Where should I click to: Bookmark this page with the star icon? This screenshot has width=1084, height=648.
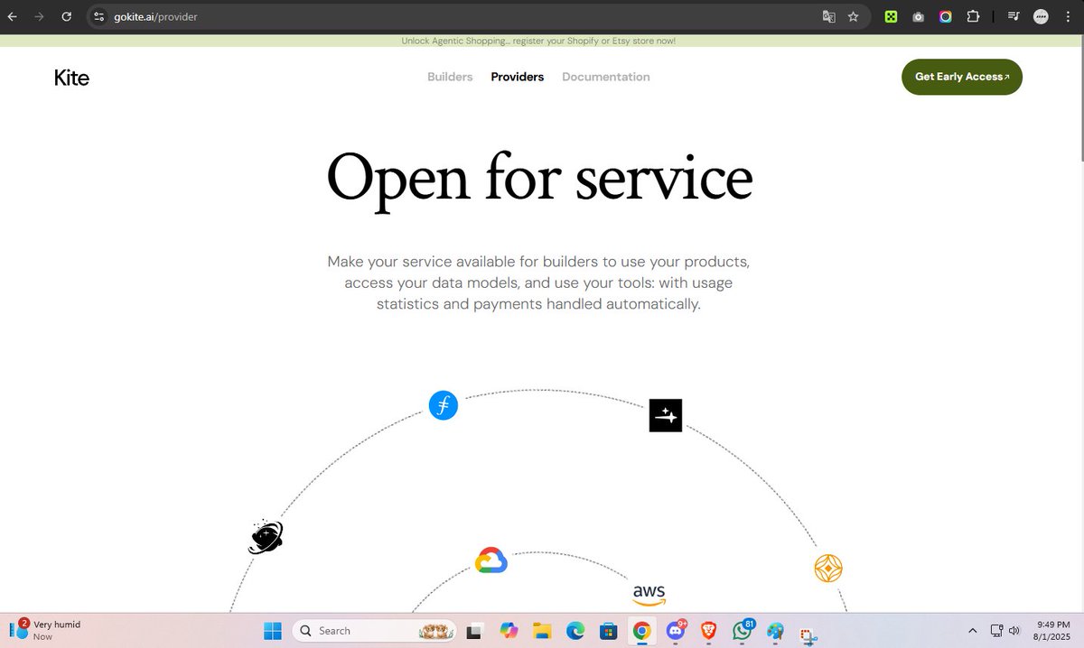point(853,16)
